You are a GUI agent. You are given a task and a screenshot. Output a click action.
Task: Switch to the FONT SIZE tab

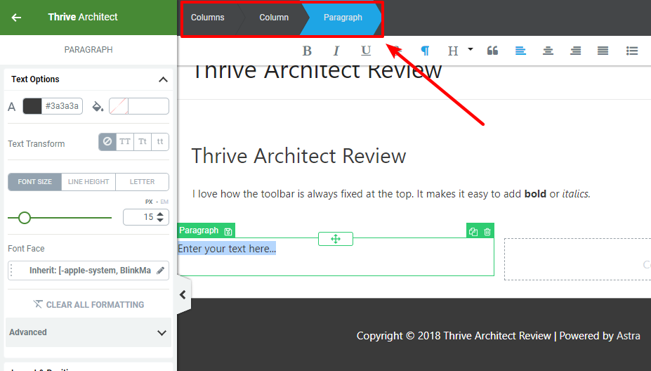click(35, 182)
